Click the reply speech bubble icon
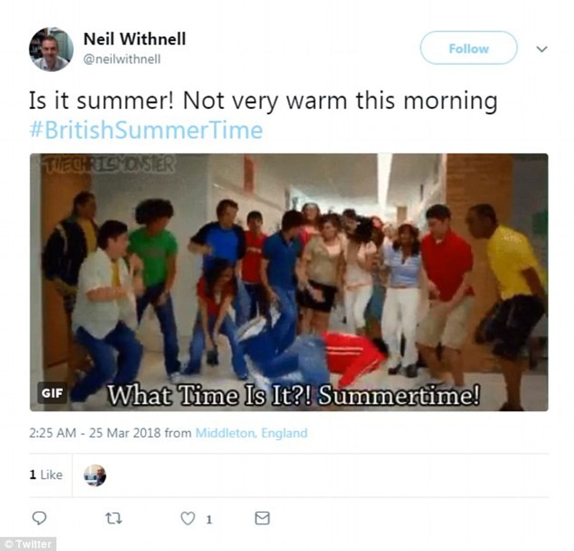574x551 pixels. [39, 518]
